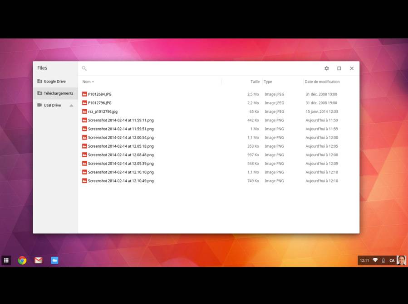The height and width of the screenshot is (304, 408).
Task: Launch Chrome from the shelf
Action: (22, 261)
